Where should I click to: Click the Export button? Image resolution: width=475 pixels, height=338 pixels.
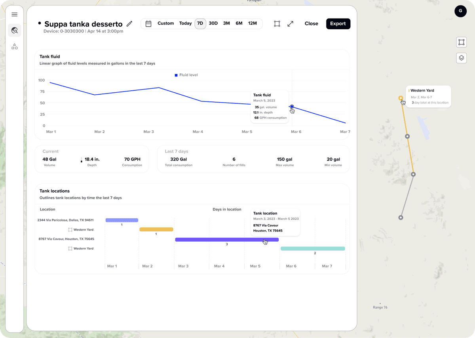tap(338, 24)
